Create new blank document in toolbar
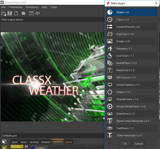The height and width of the screenshot is (149, 160). (x=16, y=13)
